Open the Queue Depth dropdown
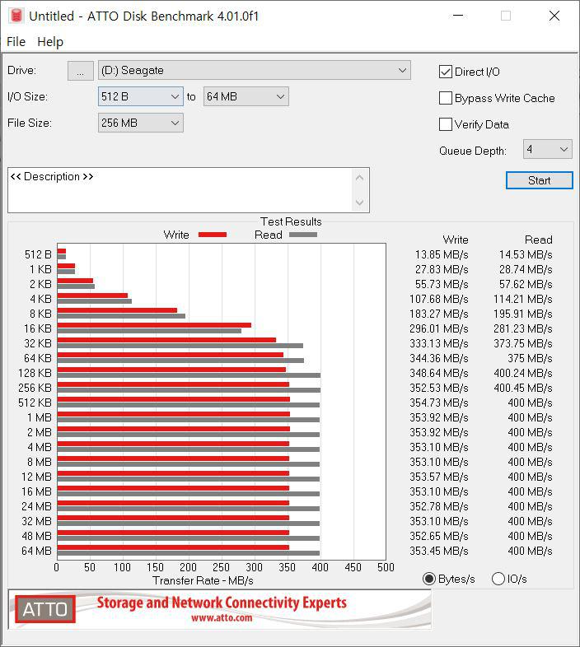 click(x=547, y=149)
